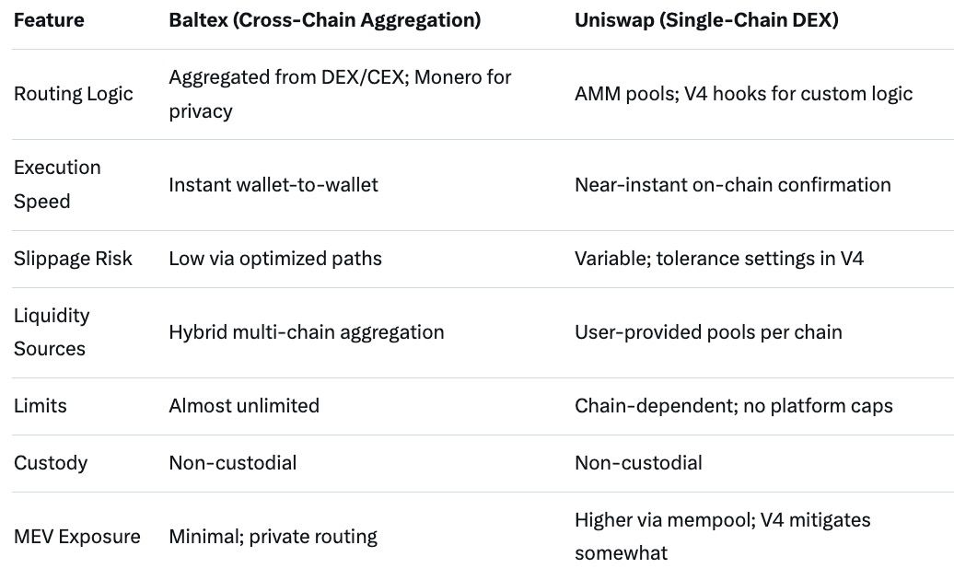Click the "Uniswap (Single-Chain DEX)" column header

point(706,19)
